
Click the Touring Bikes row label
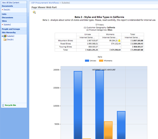click(65, 47)
